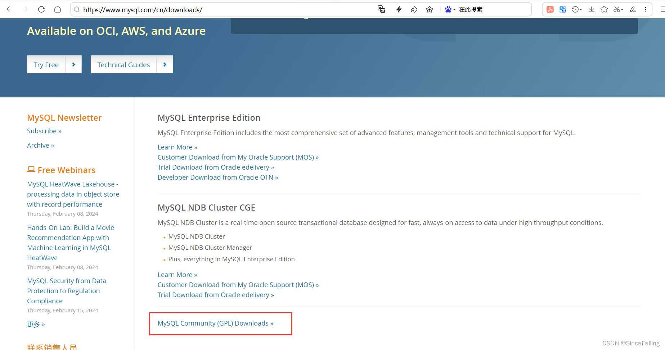Open NDB Cluster Customer Download MOS link
Image resolution: width=665 pixels, height=350 pixels.
[x=238, y=285]
